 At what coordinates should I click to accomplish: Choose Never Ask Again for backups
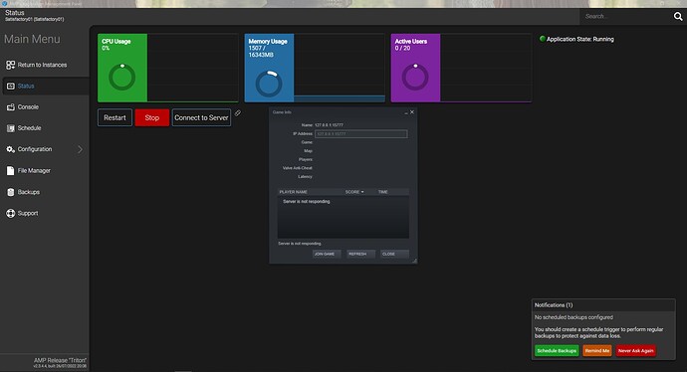[636, 351]
